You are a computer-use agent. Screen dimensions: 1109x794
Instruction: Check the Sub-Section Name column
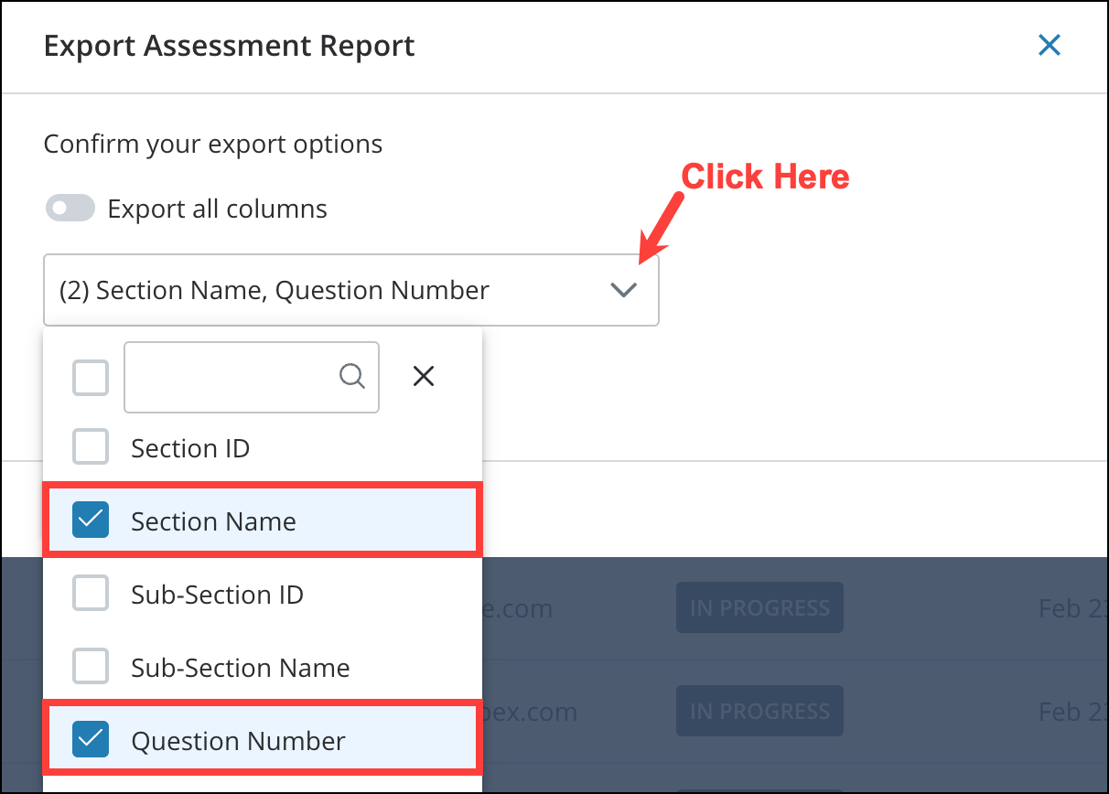pyautogui.click(x=91, y=667)
